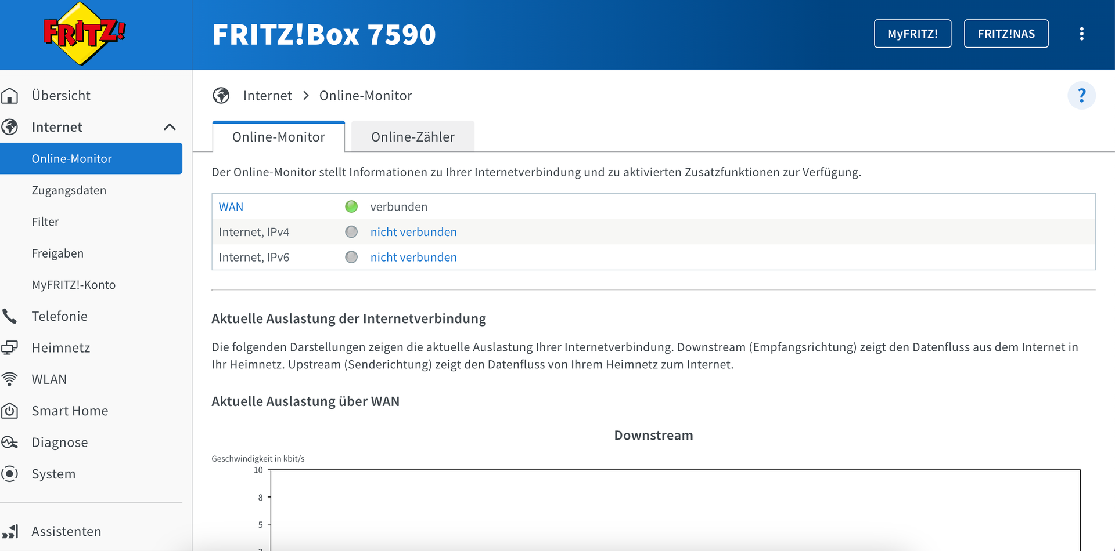Click the 'Aktuelle Auslastung über WAN' heading
Viewport: 1115px width, 551px height.
pyautogui.click(x=305, y=401)
